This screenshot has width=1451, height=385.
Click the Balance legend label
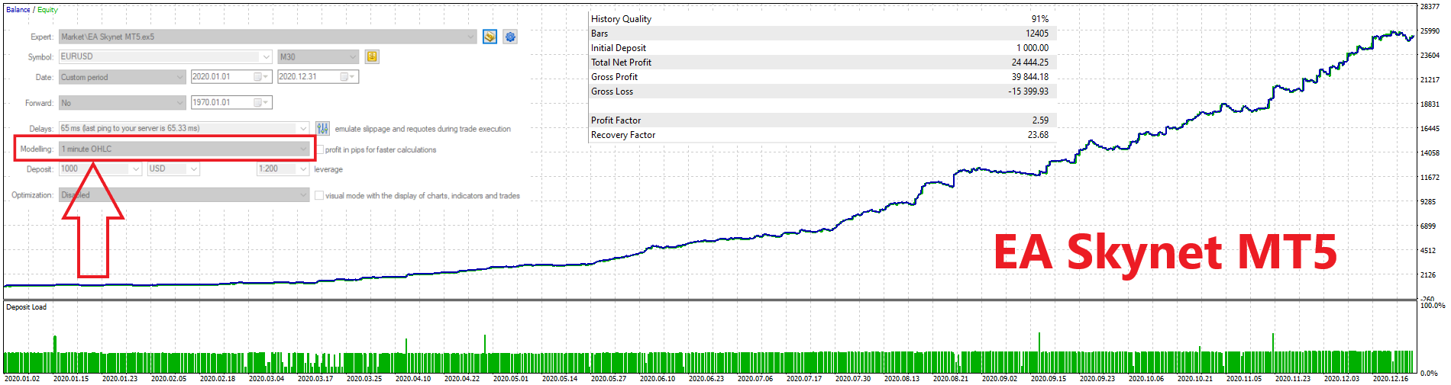18,10
